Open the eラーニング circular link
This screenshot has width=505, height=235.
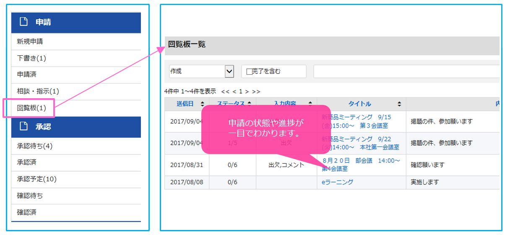(337, 182)
